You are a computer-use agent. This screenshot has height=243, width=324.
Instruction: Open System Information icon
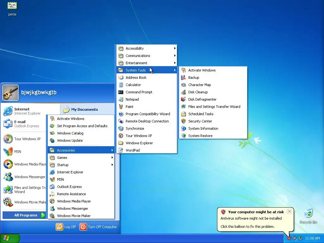(x=184, y=128)
